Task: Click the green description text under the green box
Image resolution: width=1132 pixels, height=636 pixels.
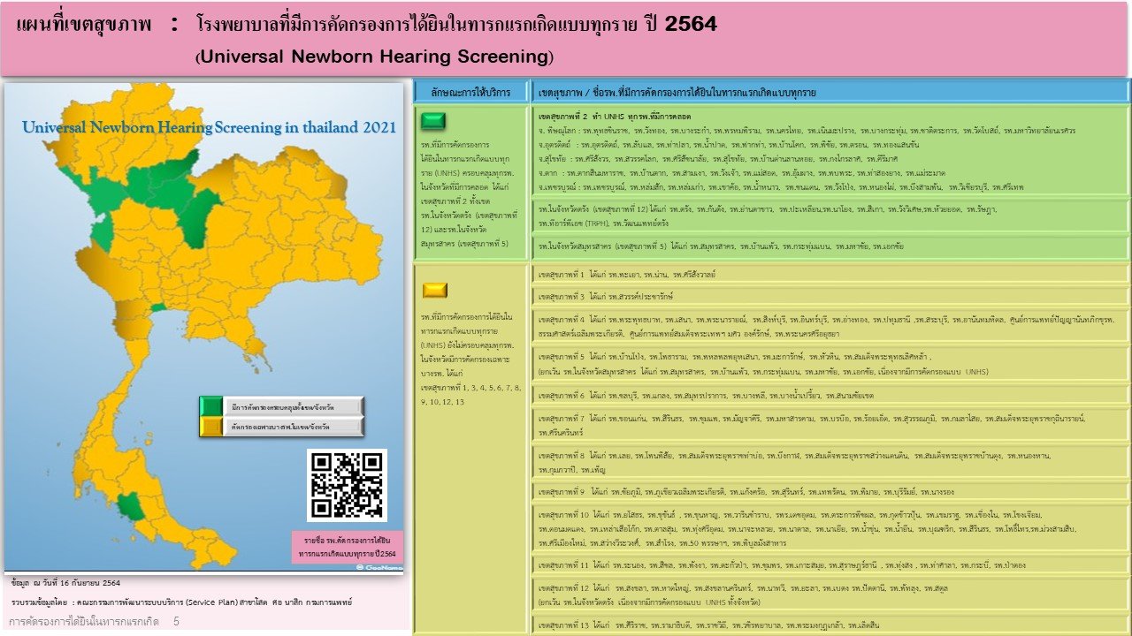Action: (469, 193)
